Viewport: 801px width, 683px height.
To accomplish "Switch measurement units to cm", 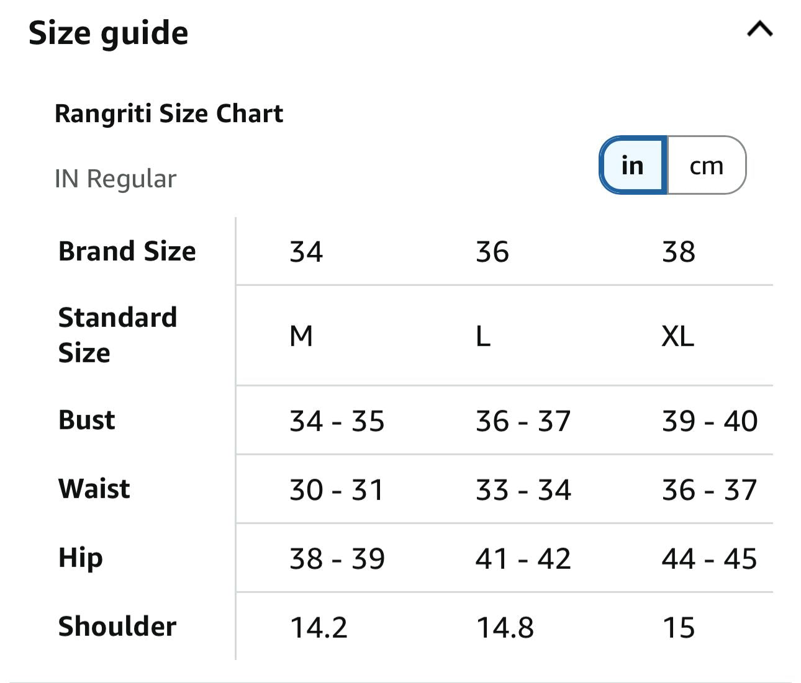I will [x=707, y=166].
